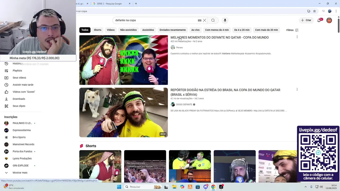Open the YouTube account avatar menu
340x191 pixels.
pos(329,20)
